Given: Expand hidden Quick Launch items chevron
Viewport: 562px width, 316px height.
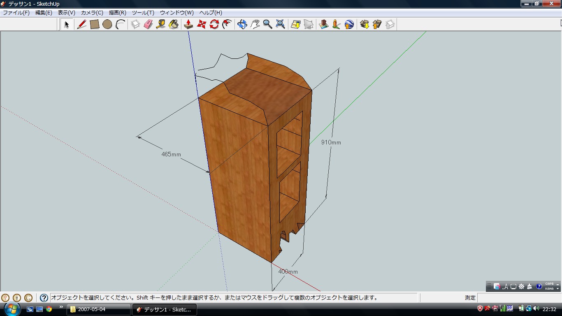Looking at the screenshot, I should click(x=61, y=307).
